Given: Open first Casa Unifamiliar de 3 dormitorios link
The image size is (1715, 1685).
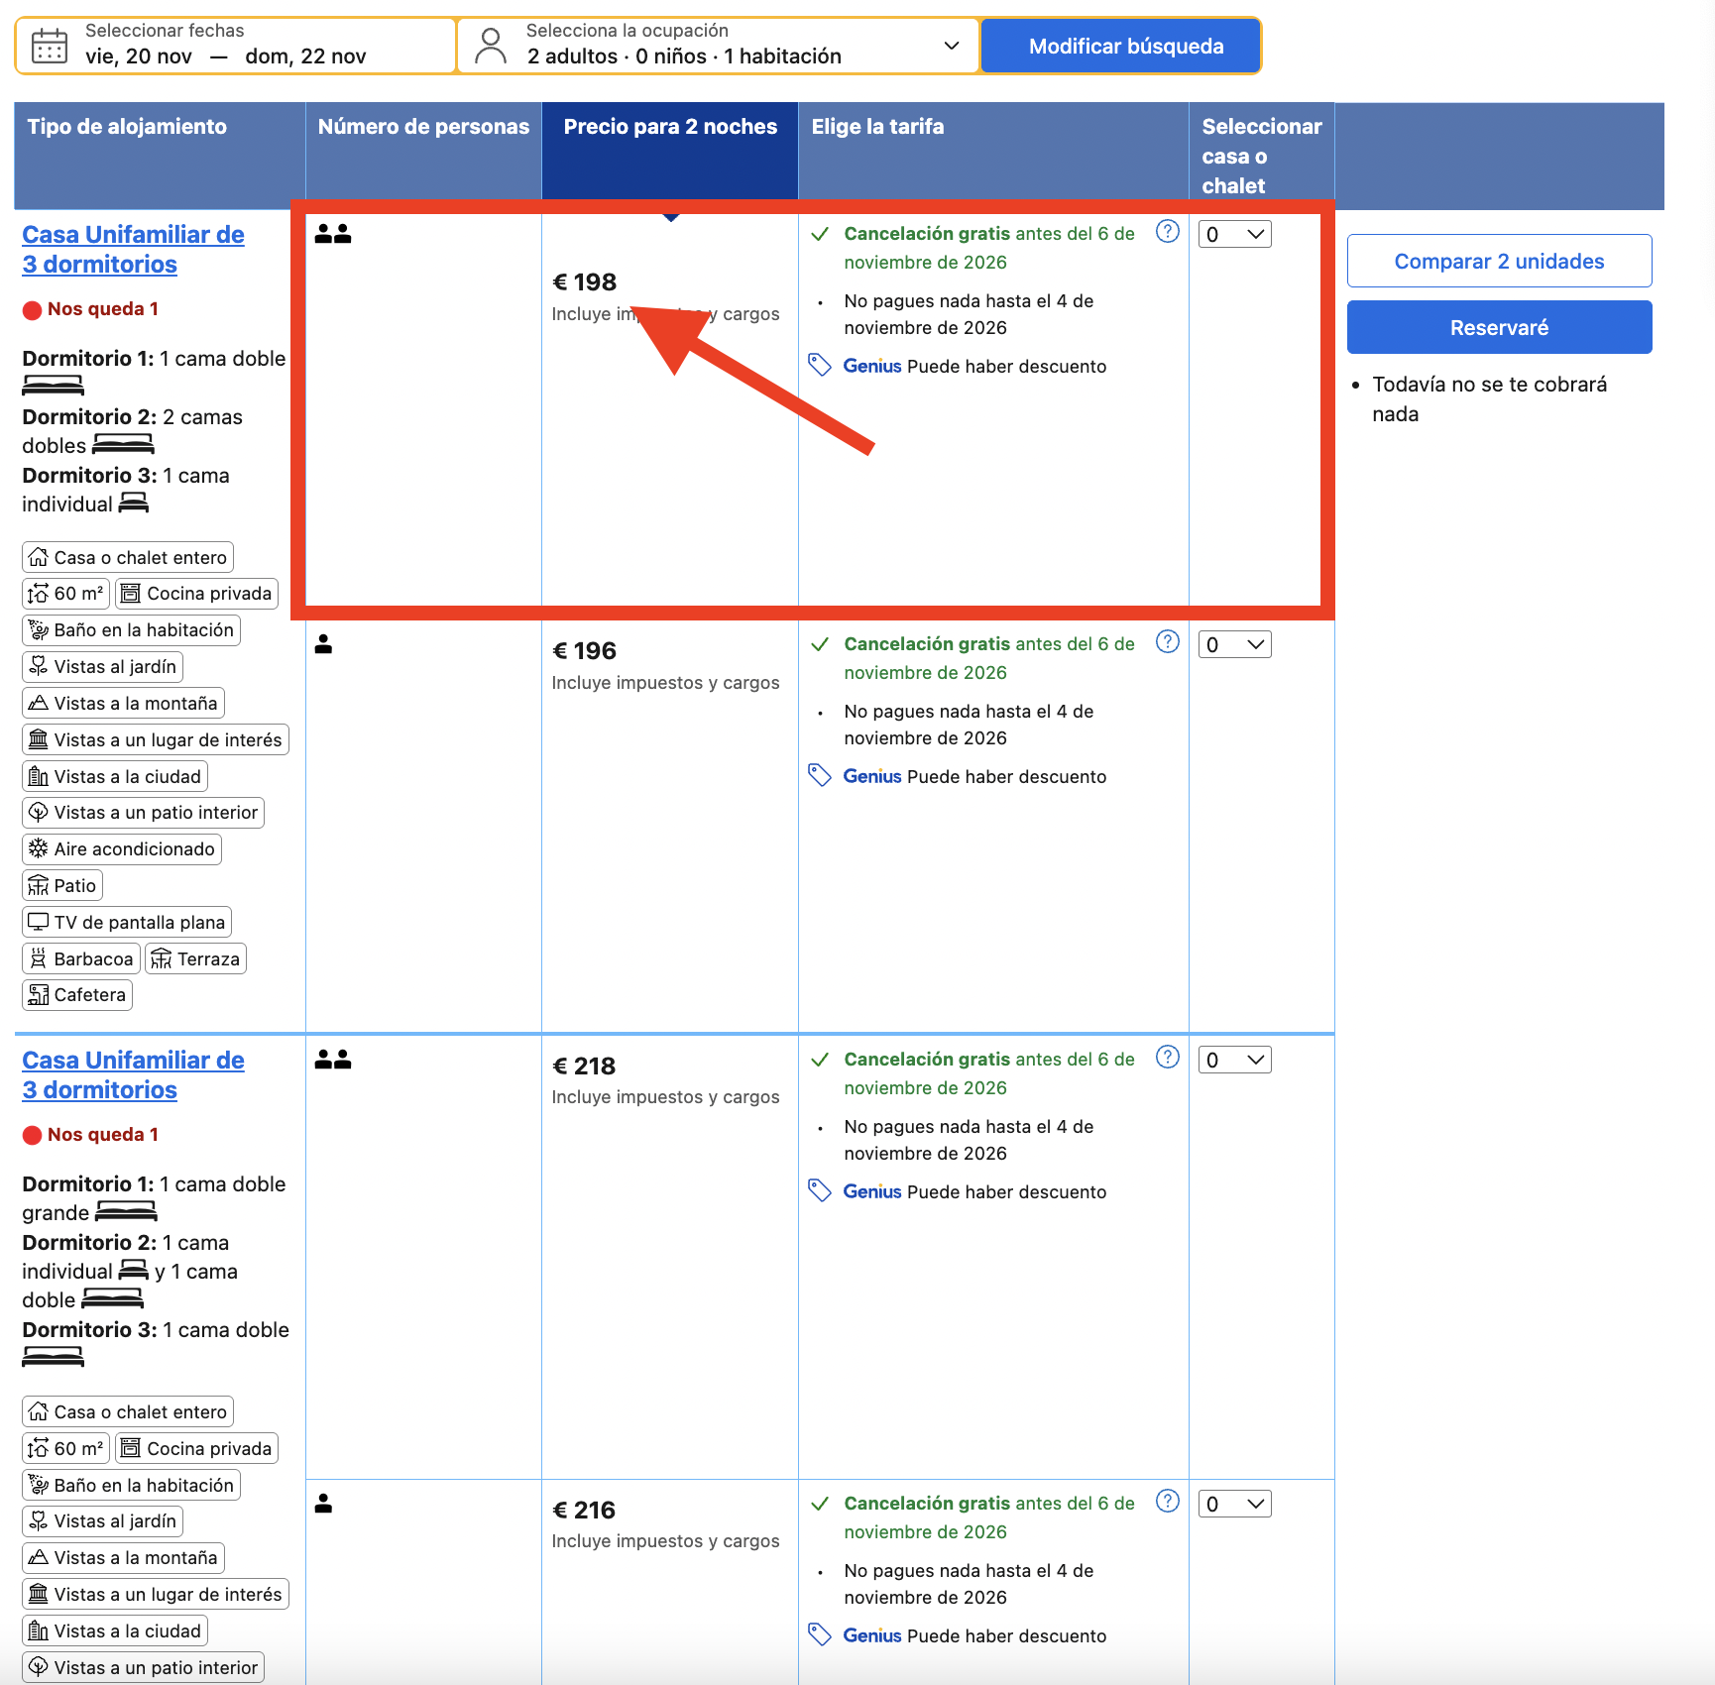Looking at the screenshot, I should point(133,249).
